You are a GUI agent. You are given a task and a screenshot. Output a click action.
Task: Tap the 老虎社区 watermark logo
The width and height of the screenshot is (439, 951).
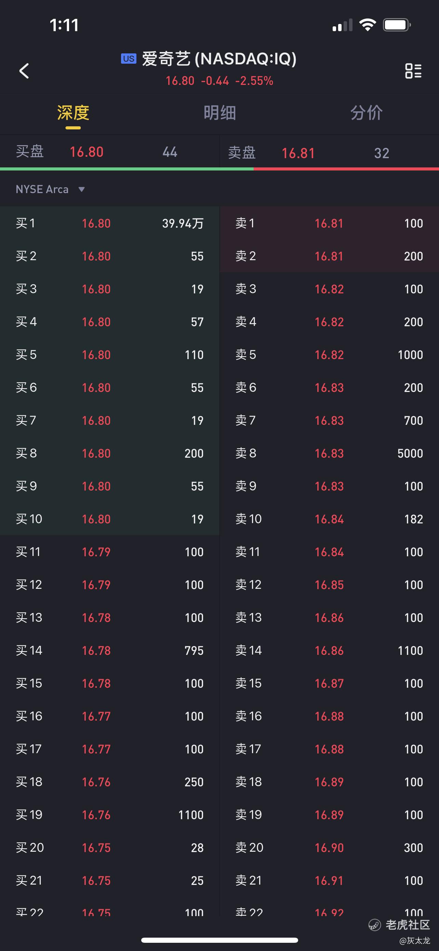pyautogui.click(x=400, y=924)
